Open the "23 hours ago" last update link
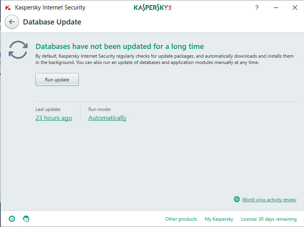The width and height of the screenshot is (304, 227). pos(54,118)
